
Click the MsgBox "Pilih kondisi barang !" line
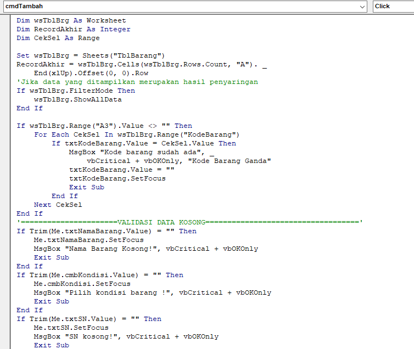click(x=152, y=292)
